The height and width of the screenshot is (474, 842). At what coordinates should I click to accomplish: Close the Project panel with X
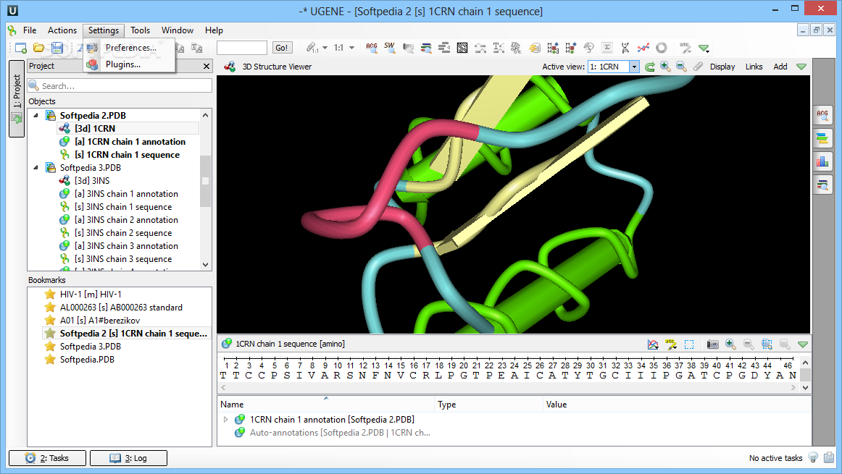(207, 66)
